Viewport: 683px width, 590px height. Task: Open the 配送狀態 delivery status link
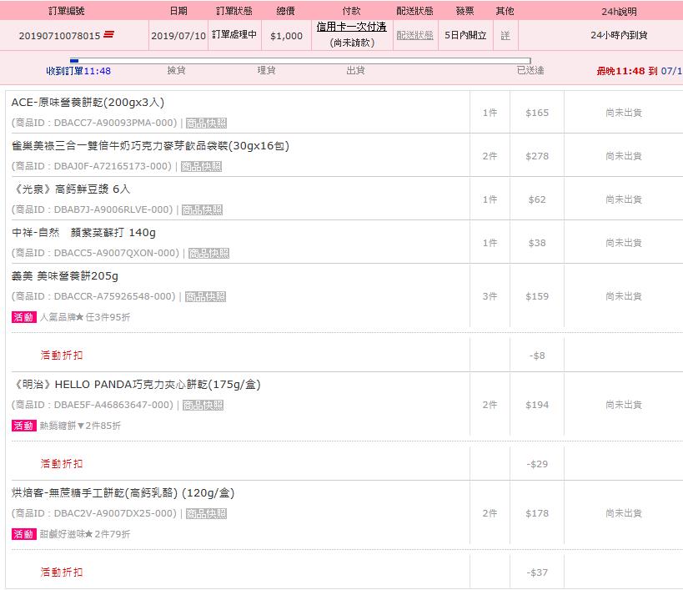pyautogui.click(x=414, y=35)
